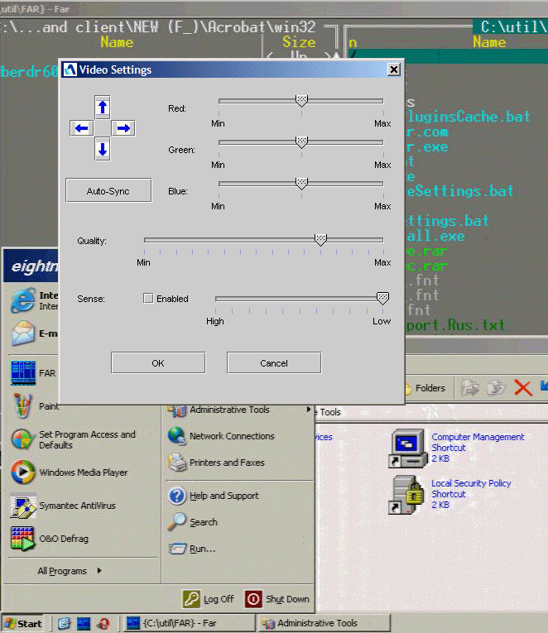Screen dimensions: 548x633
Task: Open the Computer Management shortcut
Action: pos(456,448)
